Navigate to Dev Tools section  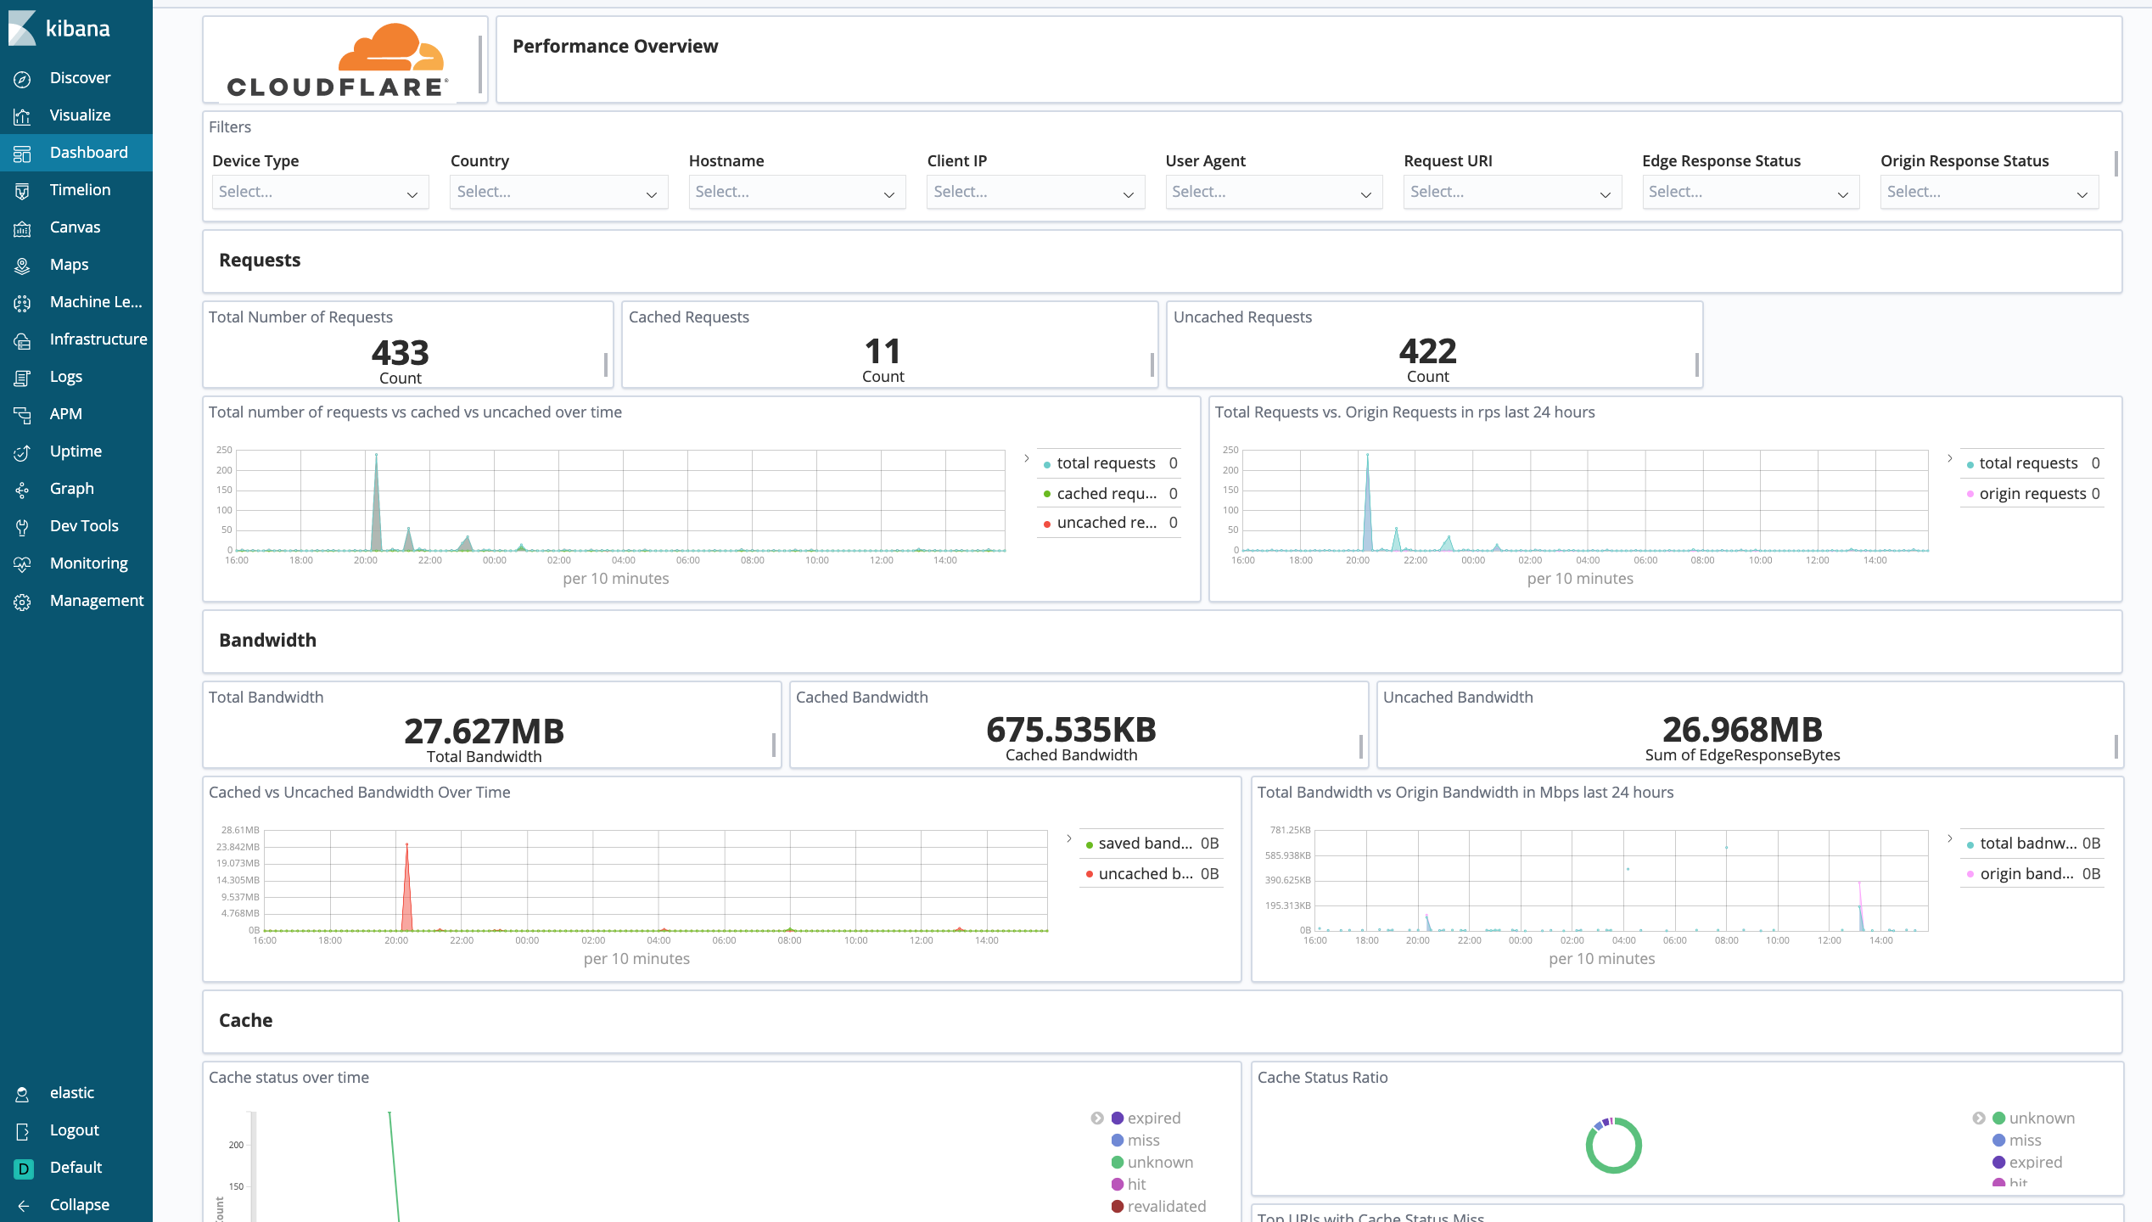pyautogui.click(x=84, y=526)
